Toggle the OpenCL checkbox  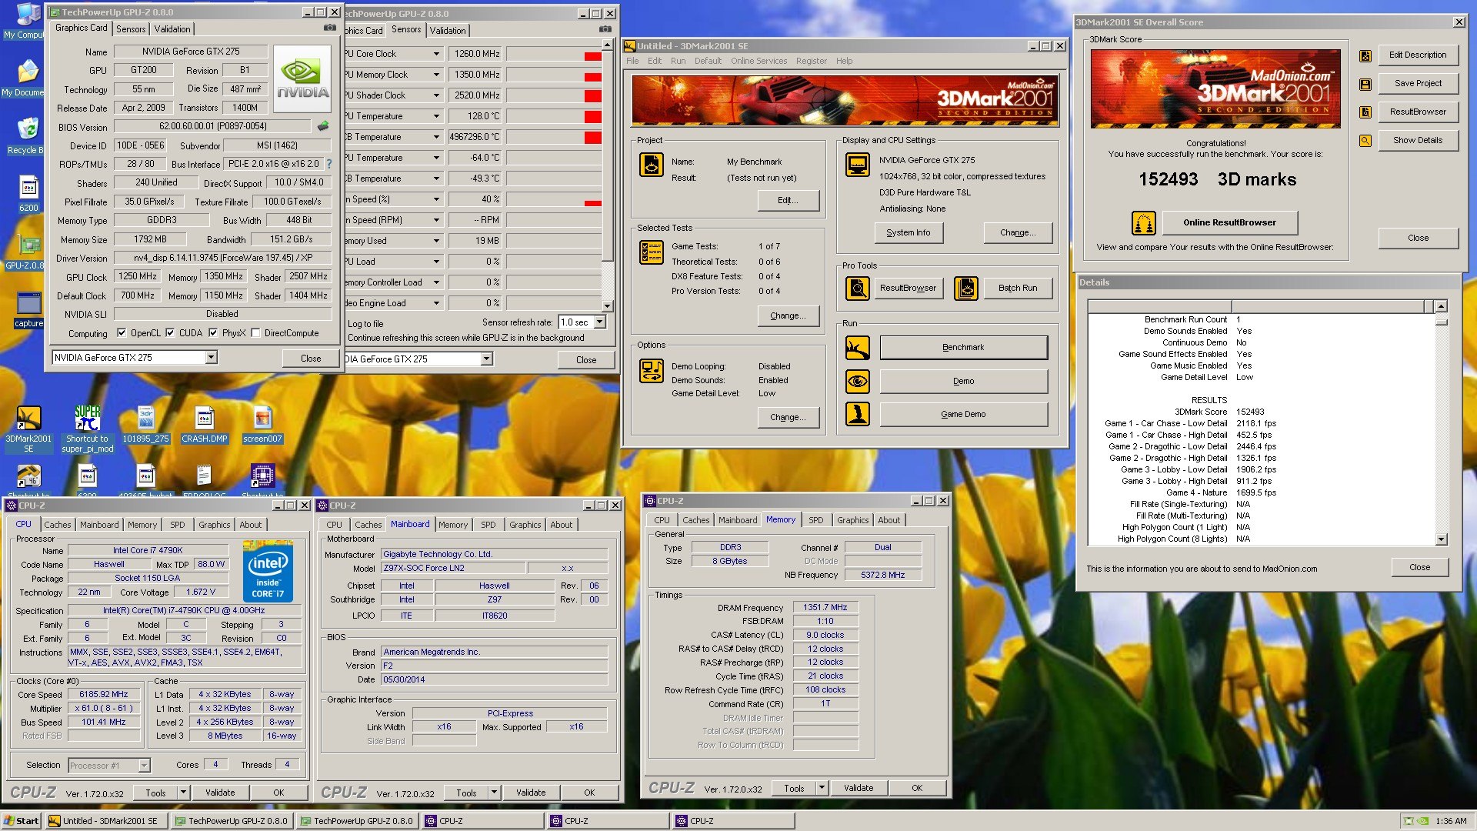pos(122,333)
